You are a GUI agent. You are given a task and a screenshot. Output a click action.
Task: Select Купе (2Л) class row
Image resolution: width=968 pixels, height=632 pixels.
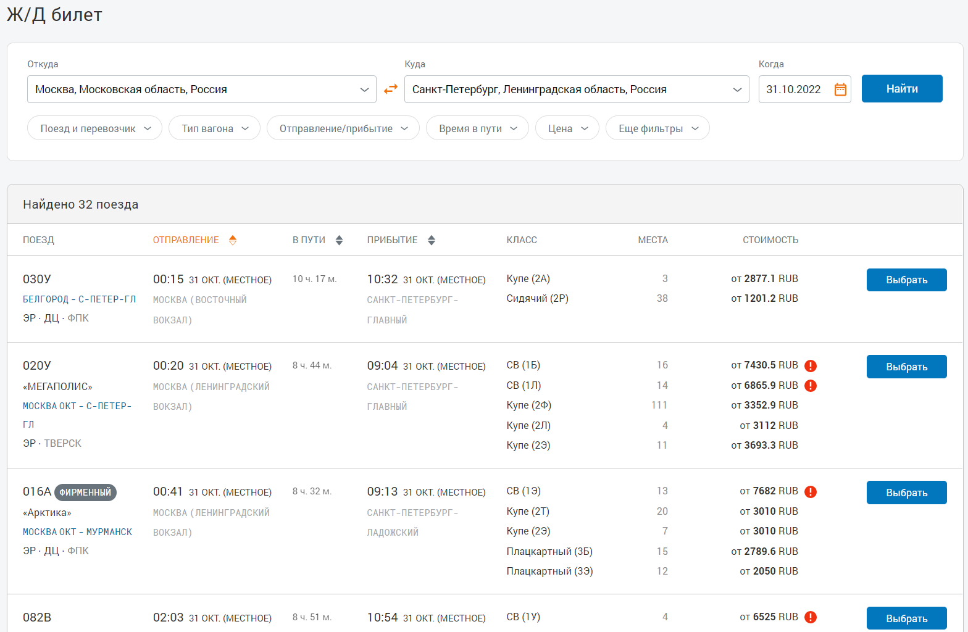[x=529, y=425]
